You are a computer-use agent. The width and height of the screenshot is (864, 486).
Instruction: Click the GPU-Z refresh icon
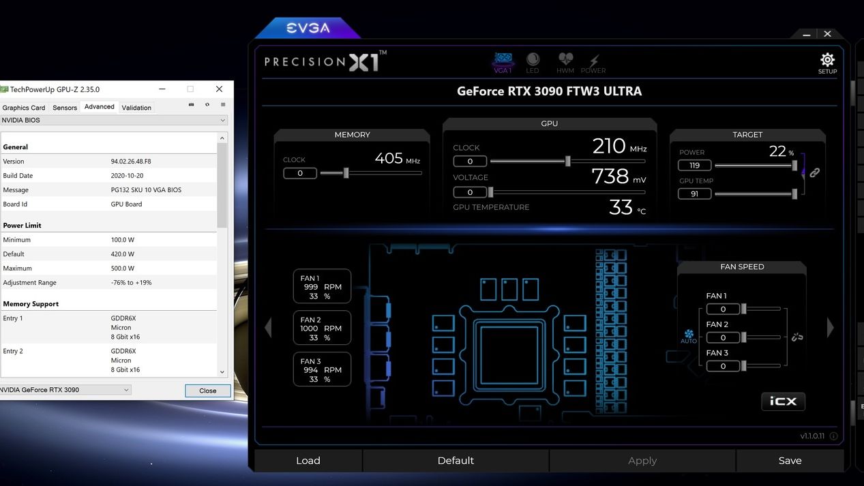[207, 104]
